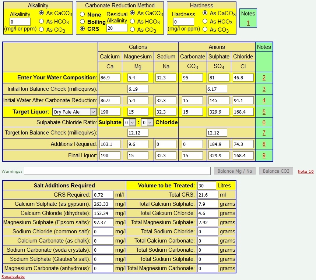
Task: Click Calcium Sulphate gypsum mg/l field
Action: [103, 204]
